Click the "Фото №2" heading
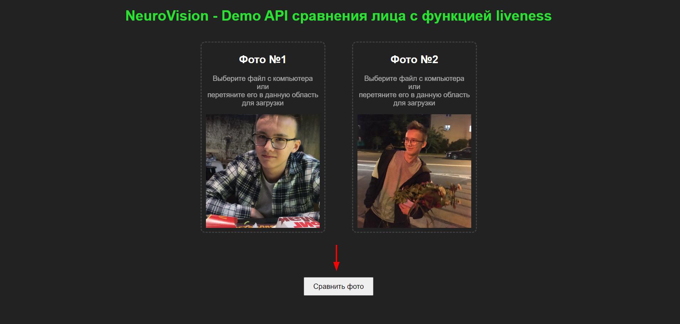 [414, 59]
